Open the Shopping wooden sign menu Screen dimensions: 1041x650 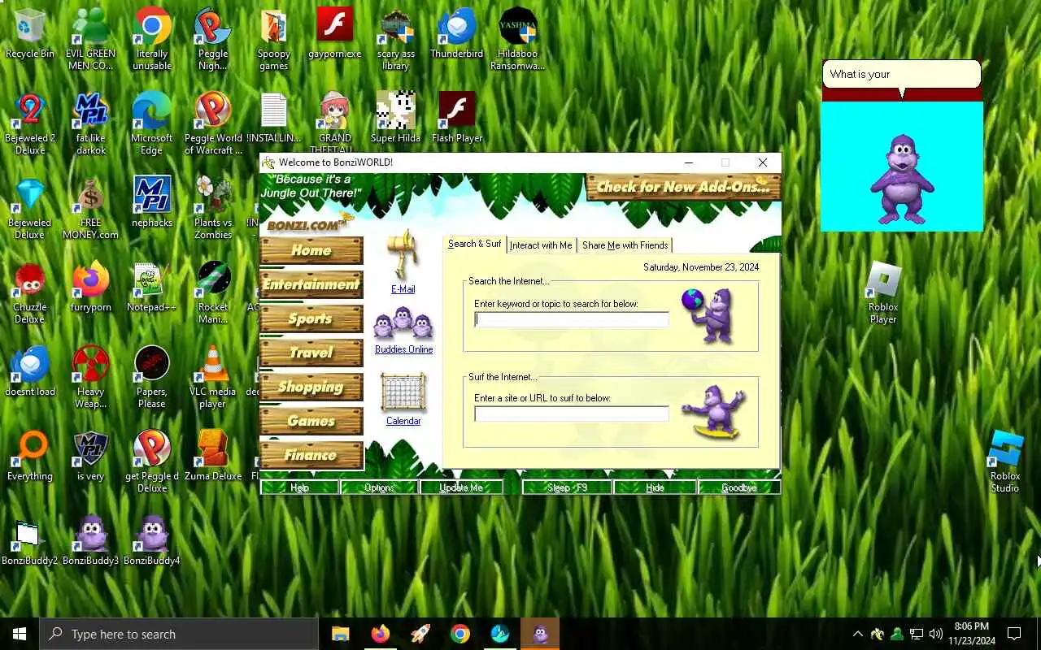[x=311, y=387]
